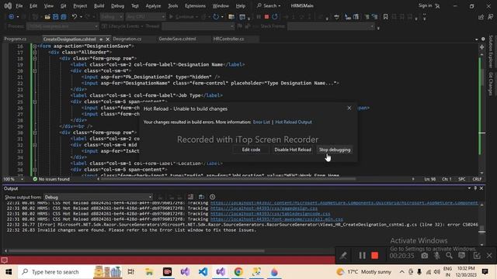This screenshot has width=497, height=279.
Task: Open the Show output from Debug dropdown
Action: tap(98, 197)
